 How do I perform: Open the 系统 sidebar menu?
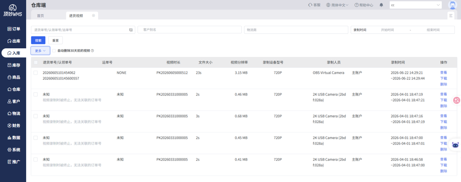pyautogui.click(x=13, y=150)
